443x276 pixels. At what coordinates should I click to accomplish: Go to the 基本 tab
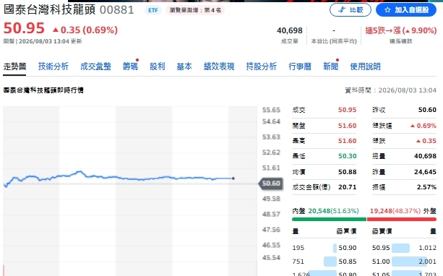[x=184, y=66]
